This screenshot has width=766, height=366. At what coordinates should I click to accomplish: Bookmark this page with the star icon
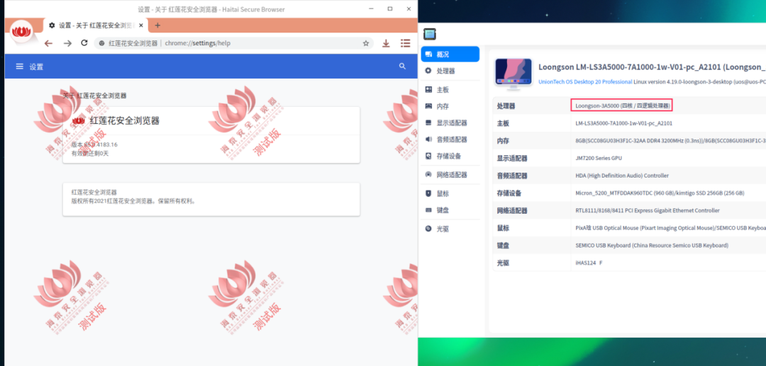click(366, 43)
